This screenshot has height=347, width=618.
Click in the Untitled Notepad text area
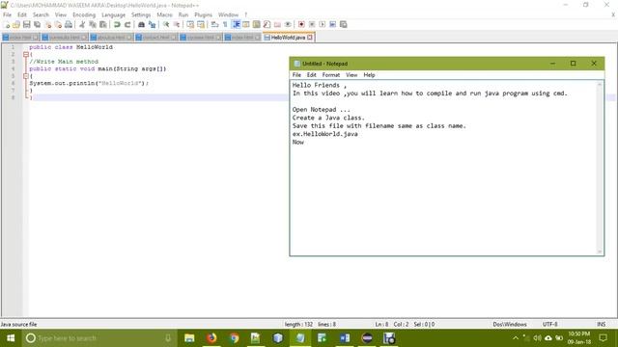[x=443, y=168]
